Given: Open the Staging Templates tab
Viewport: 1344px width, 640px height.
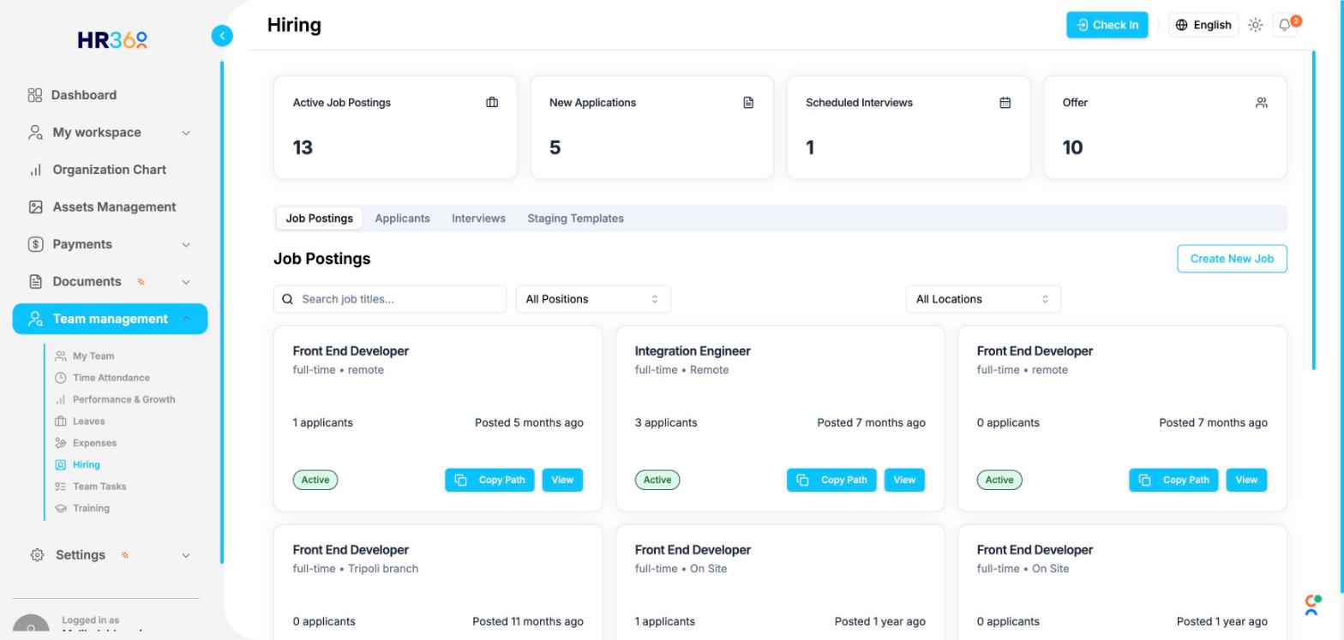Looking at the screenshot, I should click(575, 218).
